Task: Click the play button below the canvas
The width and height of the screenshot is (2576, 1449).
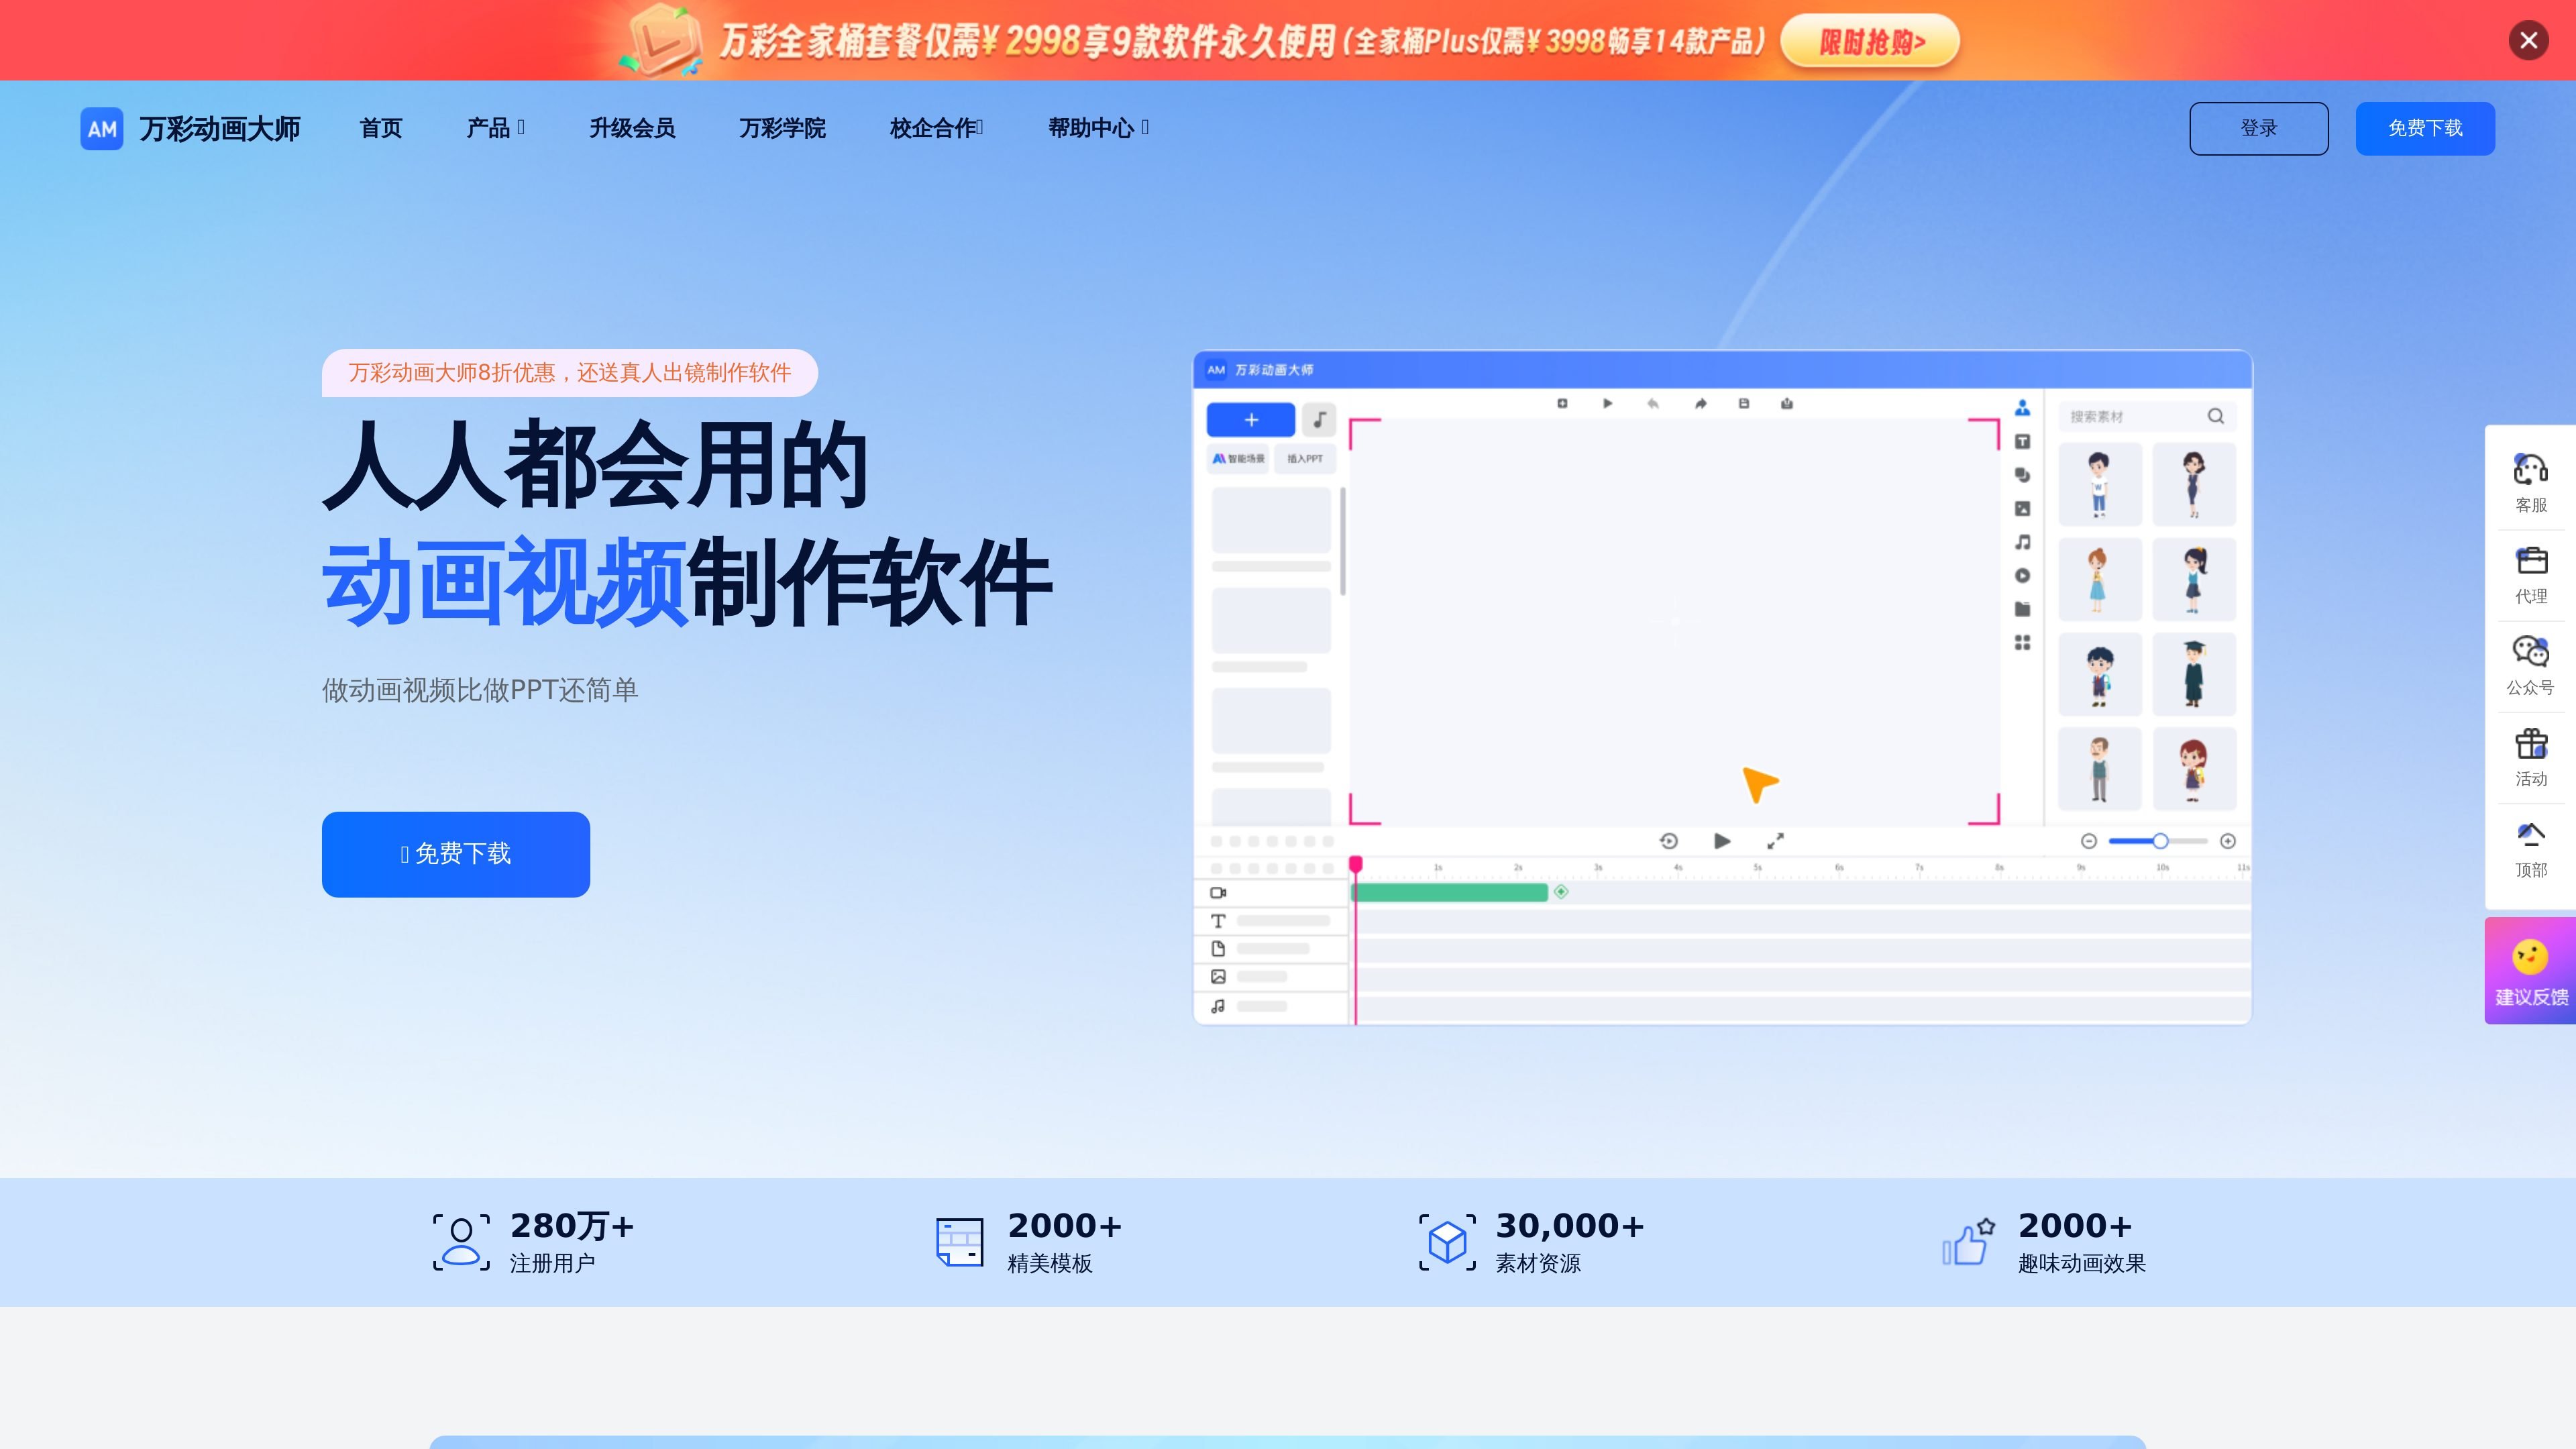Action: click(1722, 842)
